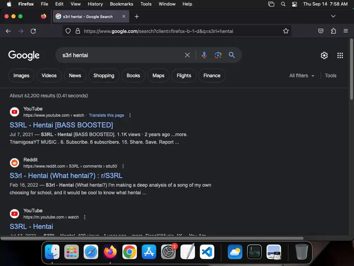The height and width of the screenshot is (266, 354).
Task: Open System Settings from the Dock
Action: click(168, 252)
